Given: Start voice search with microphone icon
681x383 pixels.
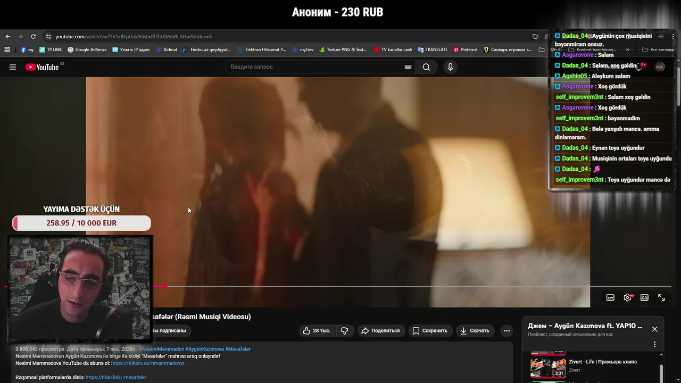Looking at the screenshot, I should [450, 67].
